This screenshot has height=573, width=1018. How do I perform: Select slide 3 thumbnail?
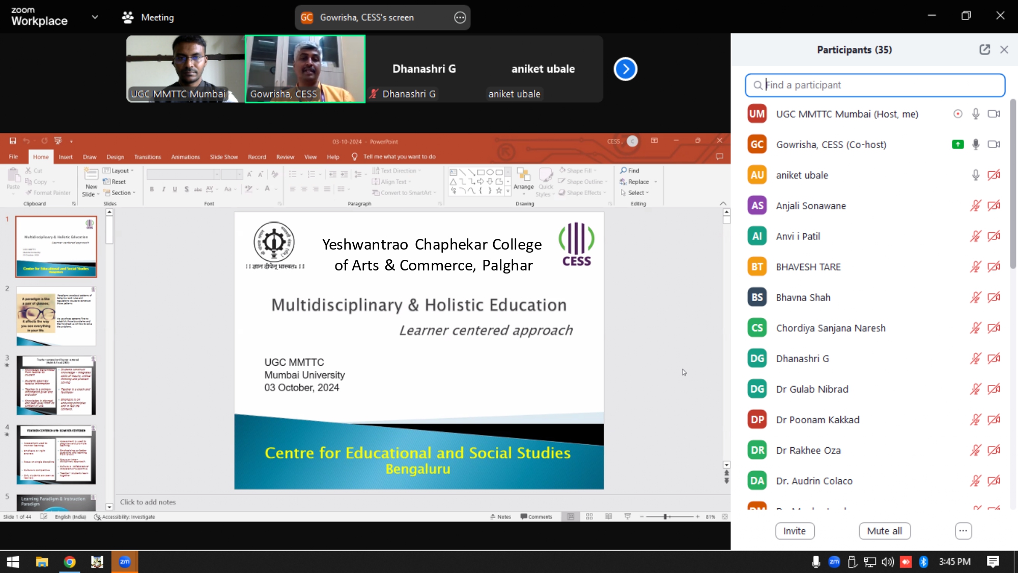(56, 386)
